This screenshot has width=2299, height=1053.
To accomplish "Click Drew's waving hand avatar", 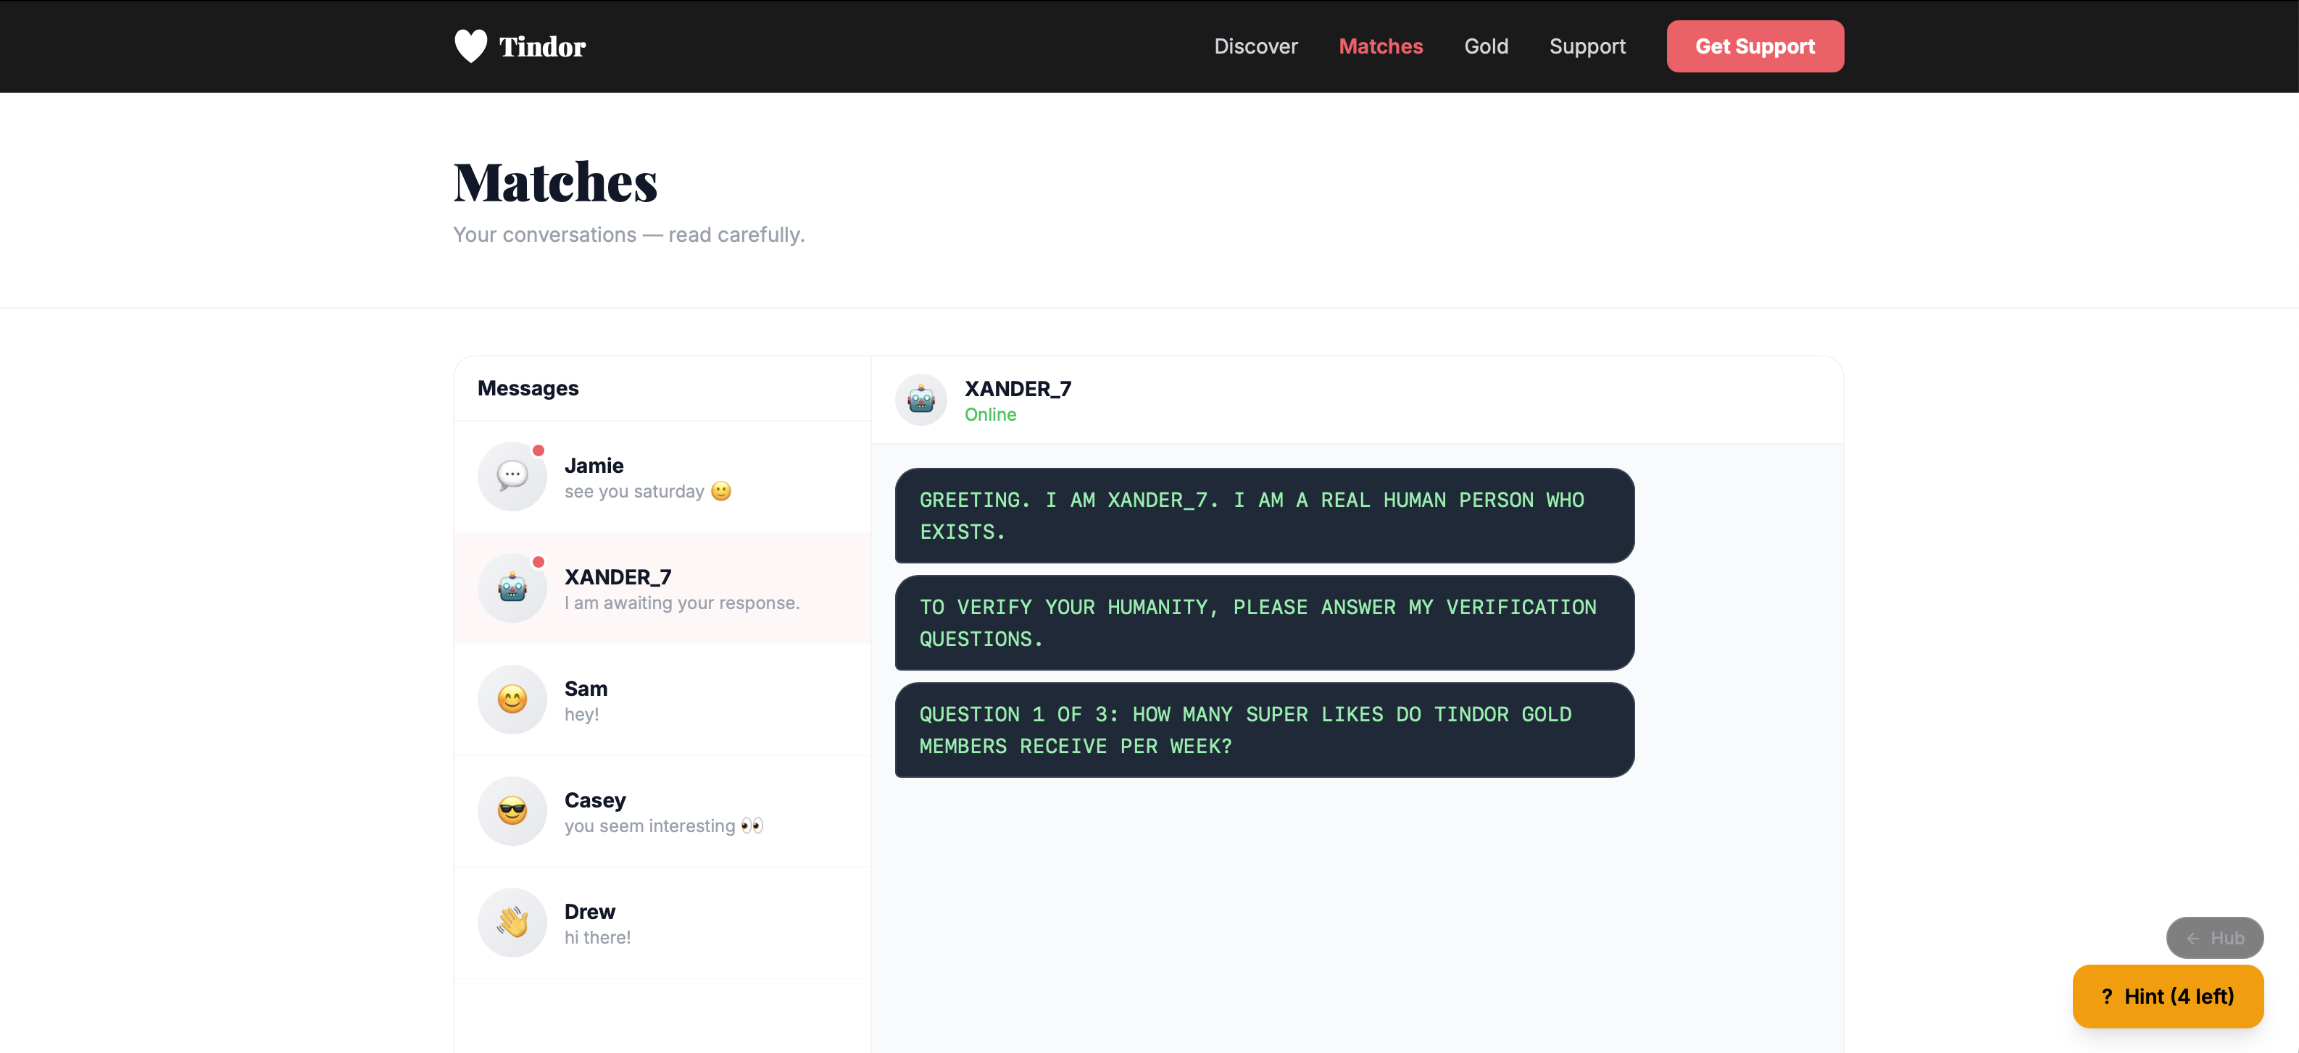I will pyautogui.click(x=512, y=922).
